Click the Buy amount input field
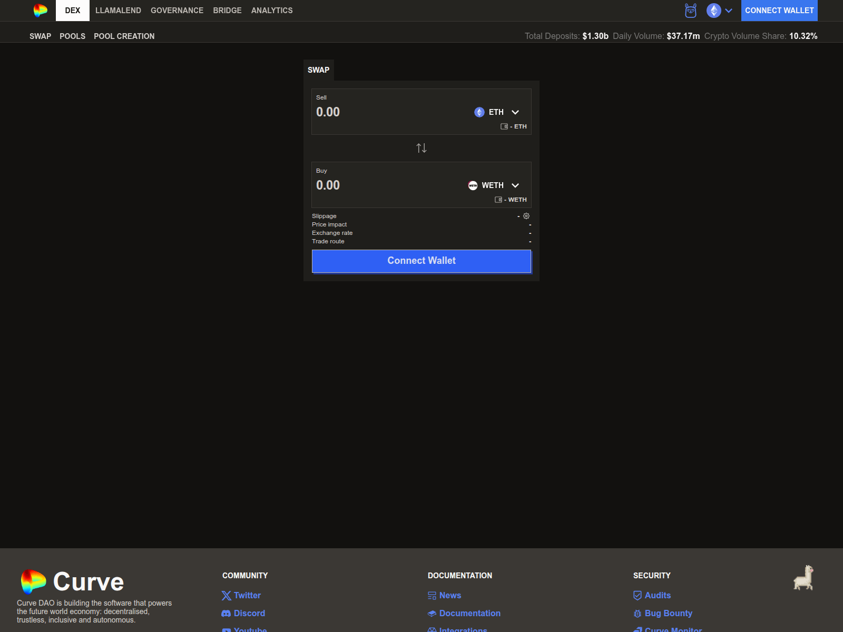 coord(387,185)
